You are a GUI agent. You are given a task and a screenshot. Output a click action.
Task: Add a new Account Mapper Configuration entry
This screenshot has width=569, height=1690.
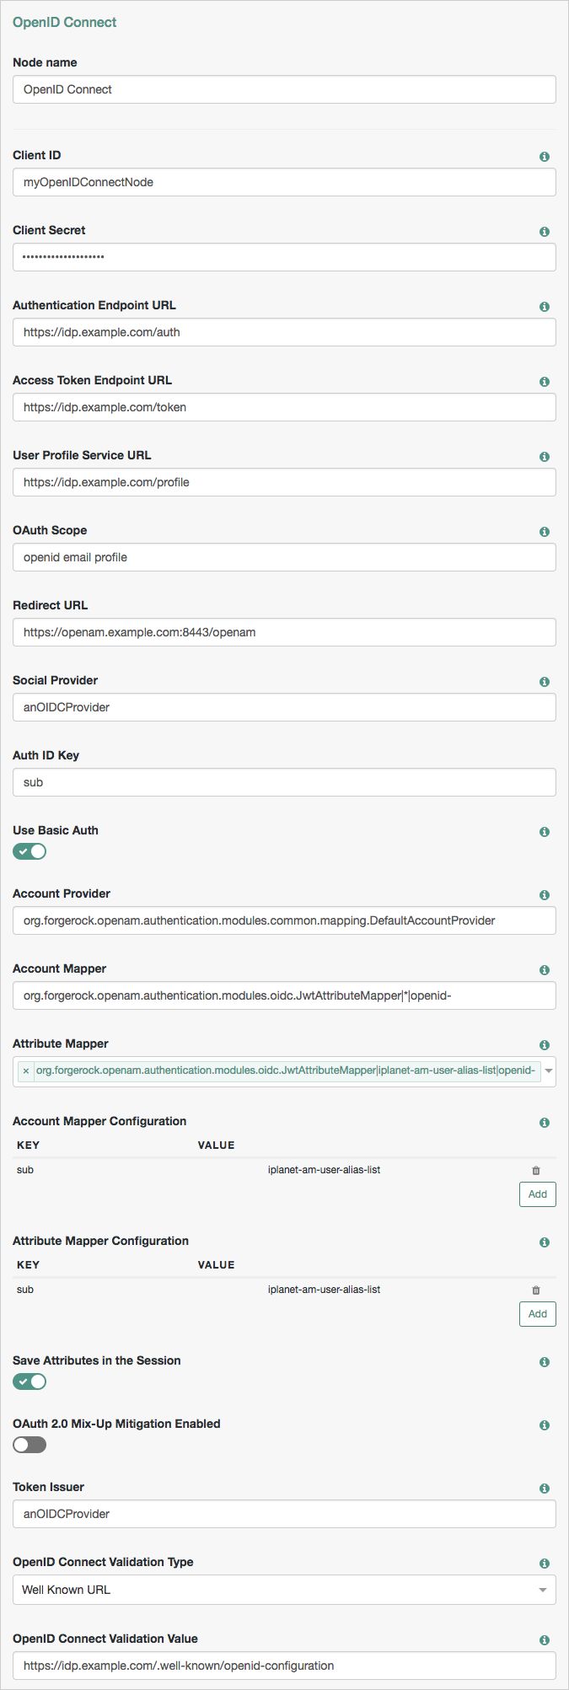click(538, 1194)
